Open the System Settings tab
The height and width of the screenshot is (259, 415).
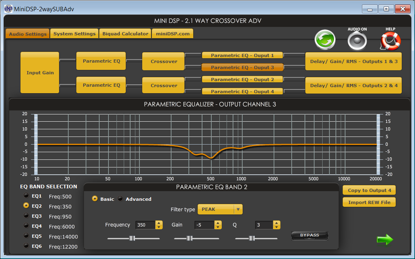74,34
